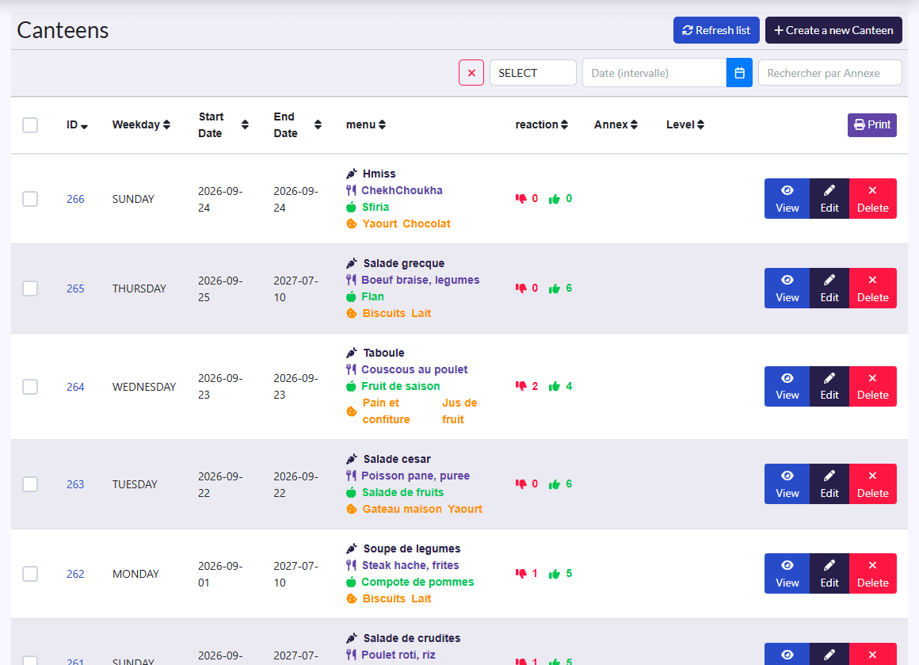Click the apple icon next to Sfiria
The image size is (919, 665).
351,207
